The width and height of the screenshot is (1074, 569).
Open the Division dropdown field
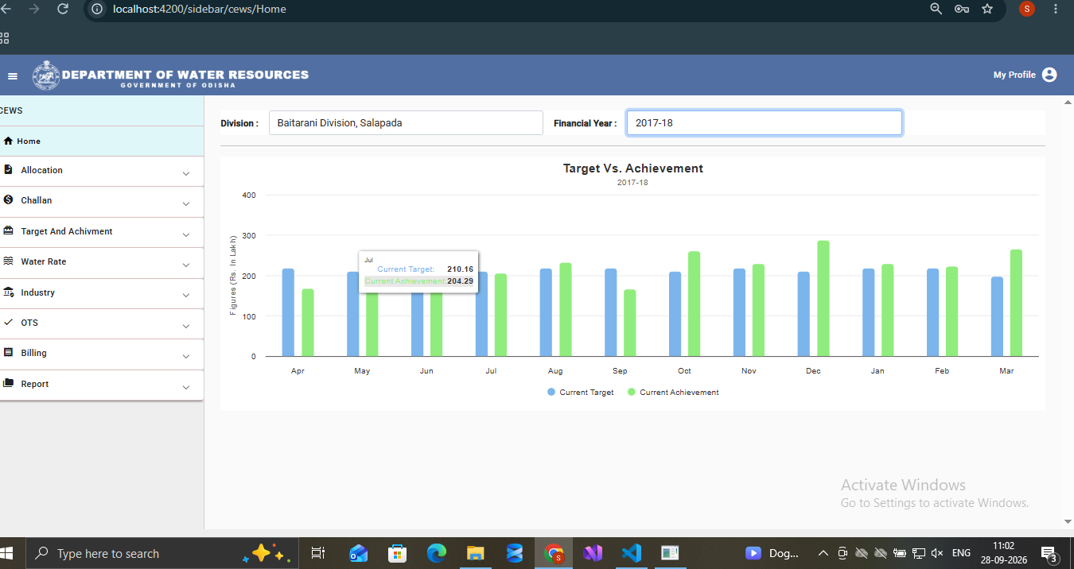click(406, 123)
